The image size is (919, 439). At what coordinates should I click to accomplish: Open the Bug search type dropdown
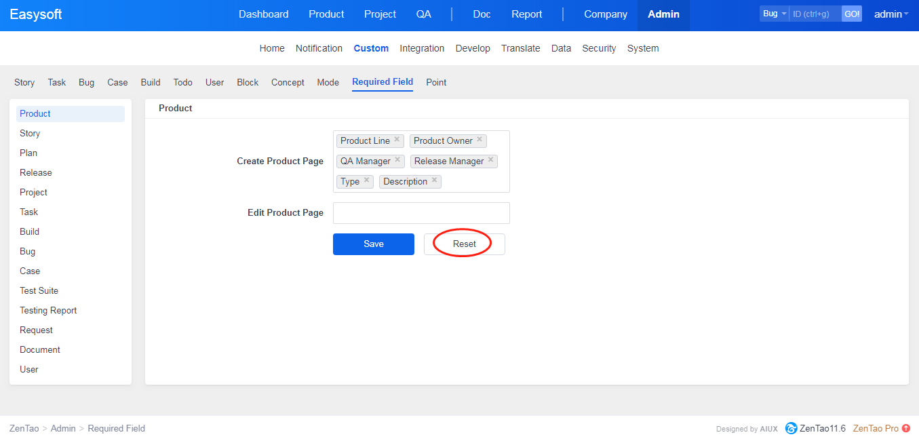coord(774,14)
